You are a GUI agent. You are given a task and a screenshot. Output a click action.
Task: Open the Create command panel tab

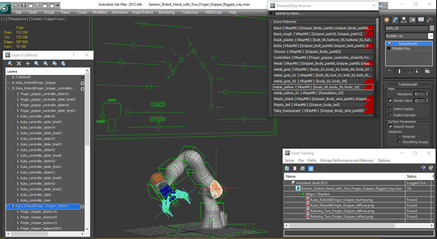point(387,20)
